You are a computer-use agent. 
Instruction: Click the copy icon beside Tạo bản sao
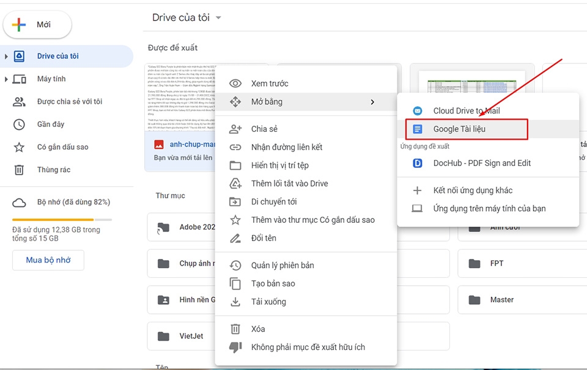click(235, 284)
